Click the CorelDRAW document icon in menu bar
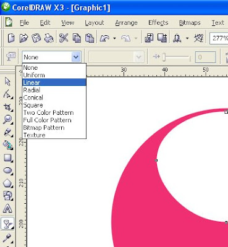This screenshot has width=228, height=247. tap(9, 22)
